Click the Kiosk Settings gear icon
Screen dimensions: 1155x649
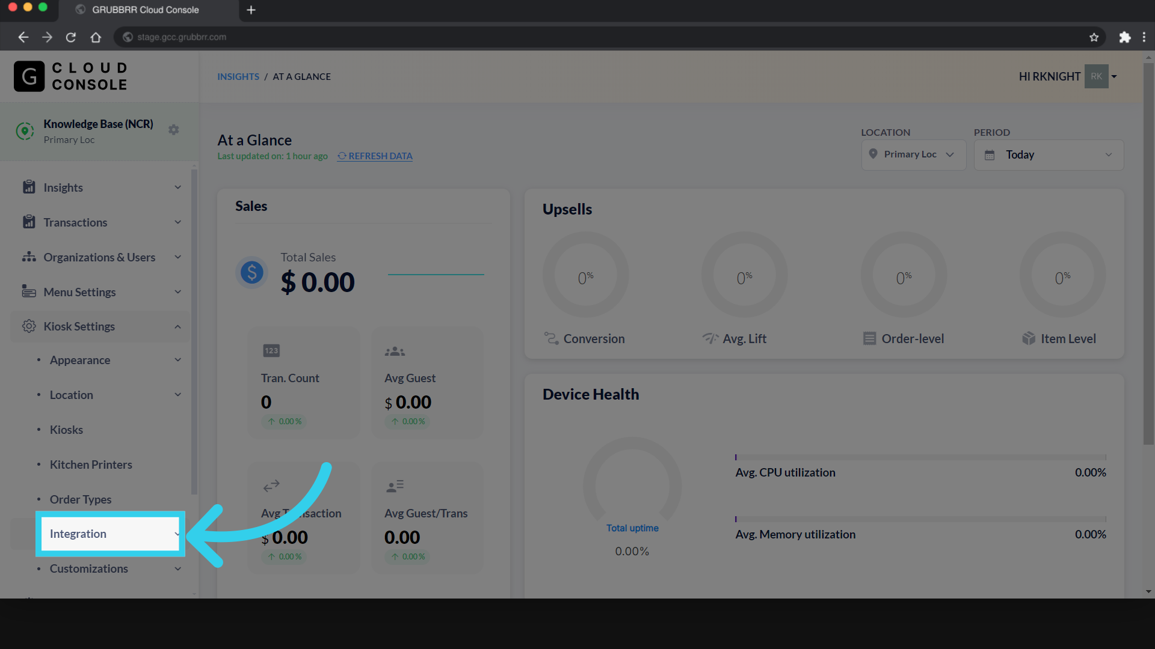click(x=29, y=326)
